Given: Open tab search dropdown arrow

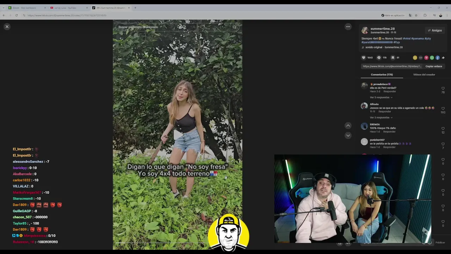Looking at the screenshot, I should (4, 8).
